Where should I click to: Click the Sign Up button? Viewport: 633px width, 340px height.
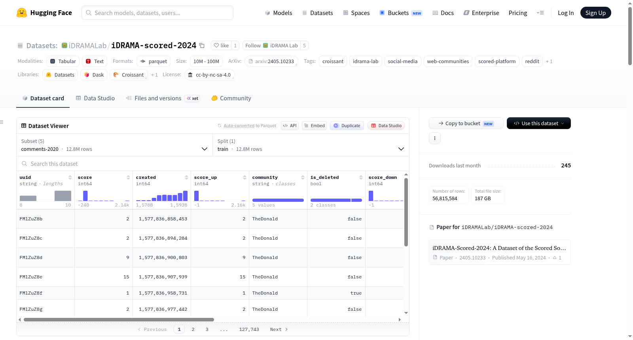pyautogui.click(x=596, y=13)
